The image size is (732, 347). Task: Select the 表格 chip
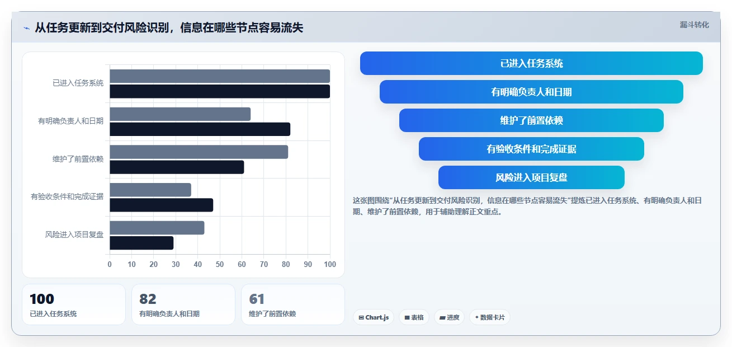pos(414,317)
